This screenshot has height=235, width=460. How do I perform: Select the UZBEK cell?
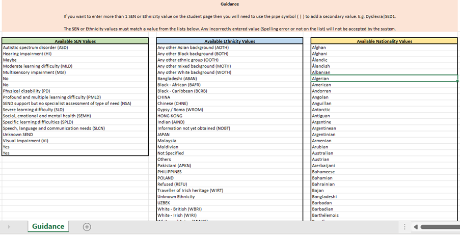click(230, 203)
